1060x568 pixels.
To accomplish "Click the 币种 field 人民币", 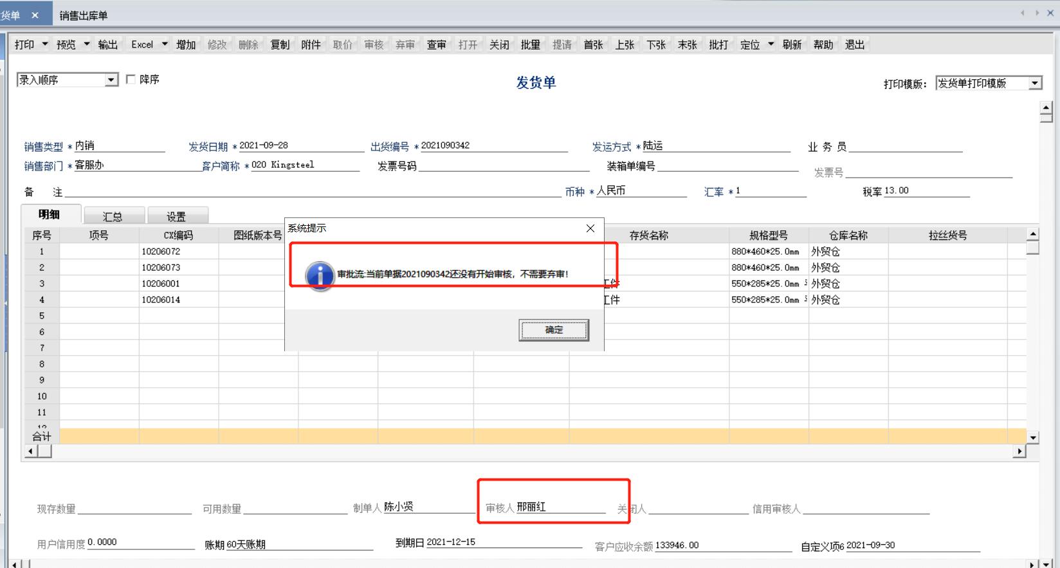I will point(641,190).
